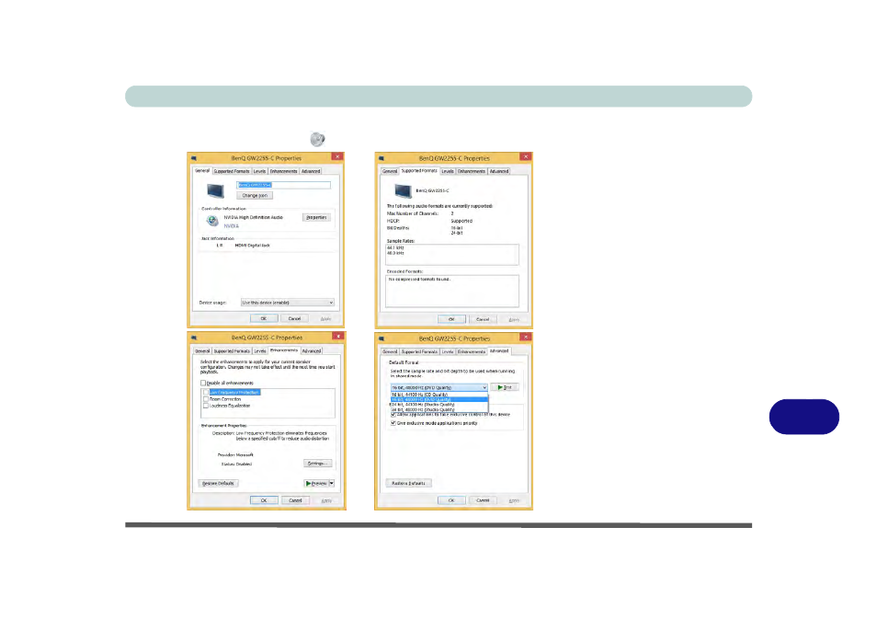Choose 16 bit, 44100 Hz CD Quality
Image resolution: width=877 pixels, height=619 pixels.
[439, 395]
